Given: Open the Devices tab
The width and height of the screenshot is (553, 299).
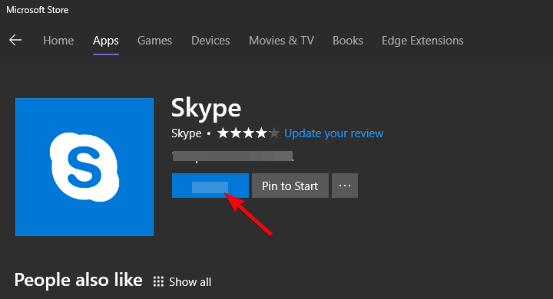Looking at the screenshot, I should pyautogui.click(x=210, y=41).
